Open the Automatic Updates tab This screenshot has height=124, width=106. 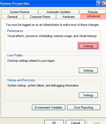coord(59,12)
